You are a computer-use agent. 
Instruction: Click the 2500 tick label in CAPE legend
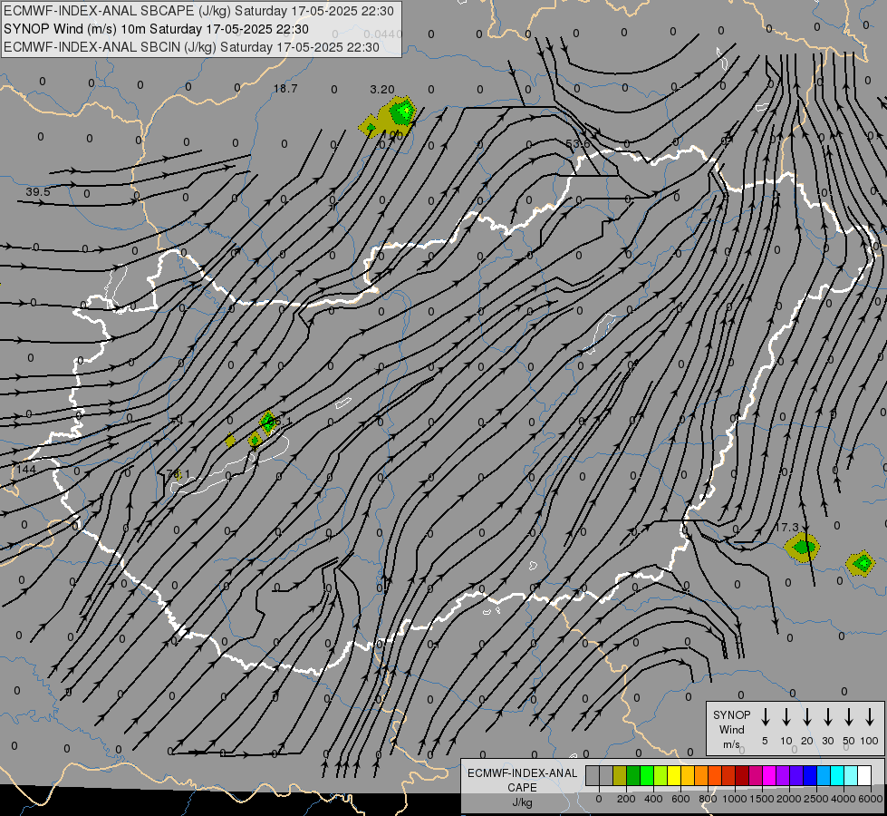(x=816, y=799)
